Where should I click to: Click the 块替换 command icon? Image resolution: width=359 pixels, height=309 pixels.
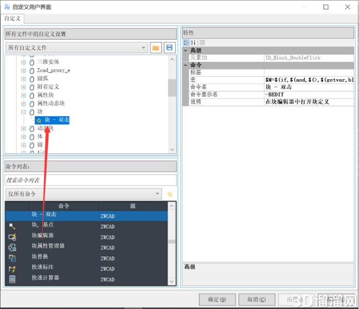[12, 258]
